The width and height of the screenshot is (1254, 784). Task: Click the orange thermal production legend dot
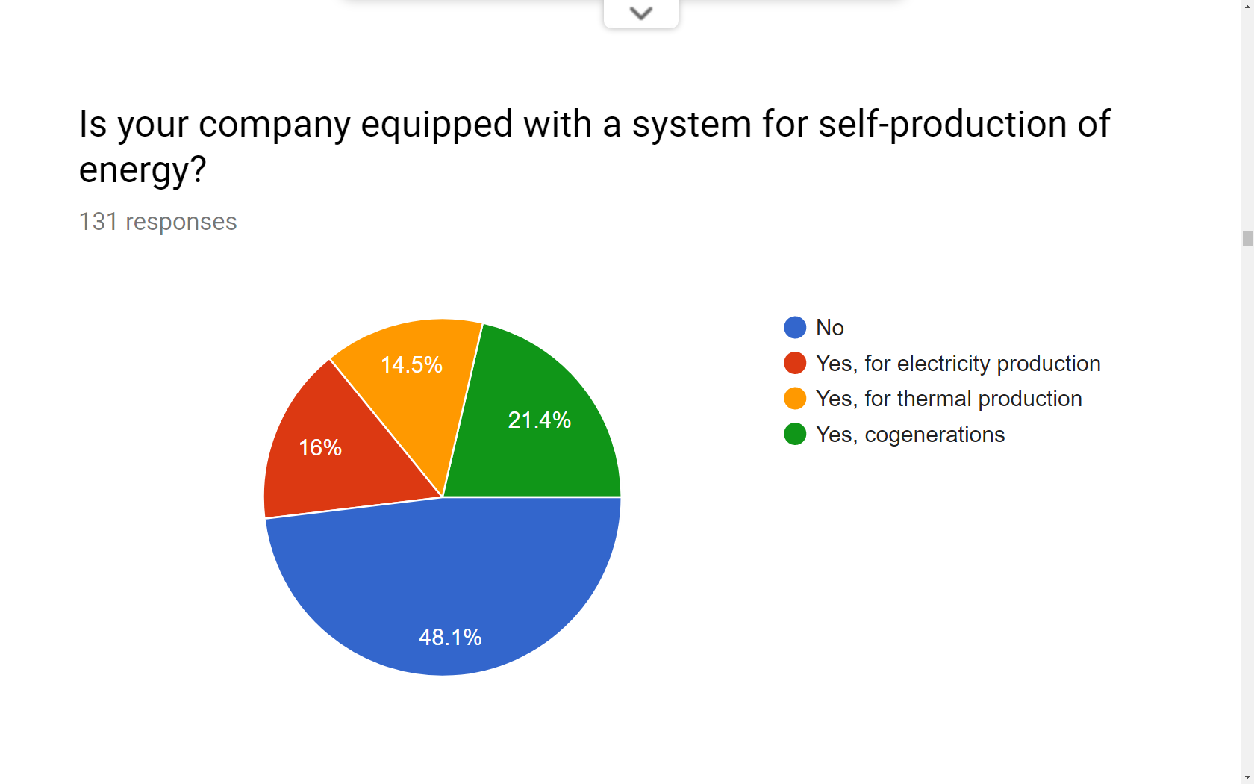click(x=795, y=399)
